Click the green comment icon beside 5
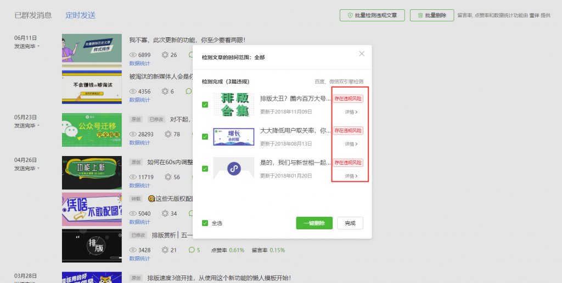The image size is (562, 283). [x=192, y=250]
